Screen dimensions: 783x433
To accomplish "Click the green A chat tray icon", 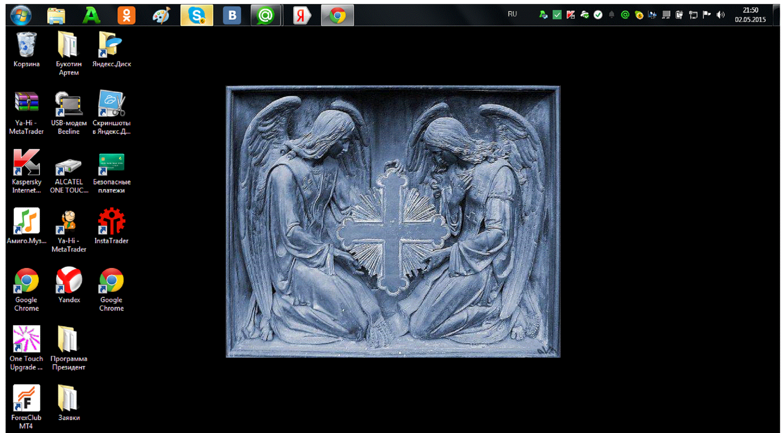I will click(543, 15).
